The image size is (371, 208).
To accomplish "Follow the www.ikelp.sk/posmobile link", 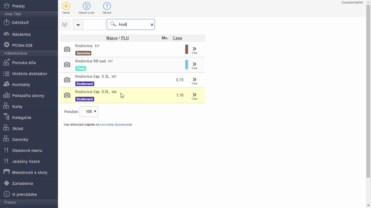I will click(116, 125).
